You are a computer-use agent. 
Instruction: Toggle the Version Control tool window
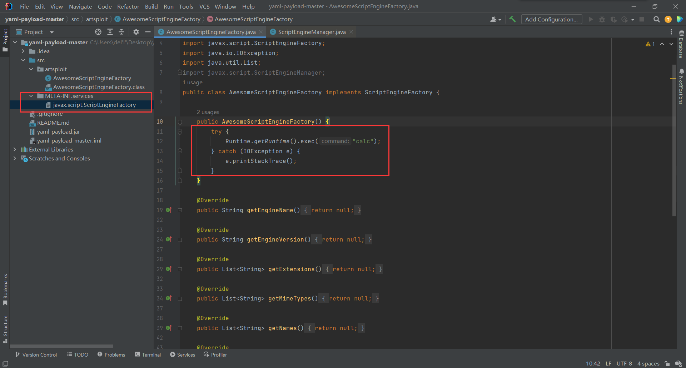pos(36,354)
